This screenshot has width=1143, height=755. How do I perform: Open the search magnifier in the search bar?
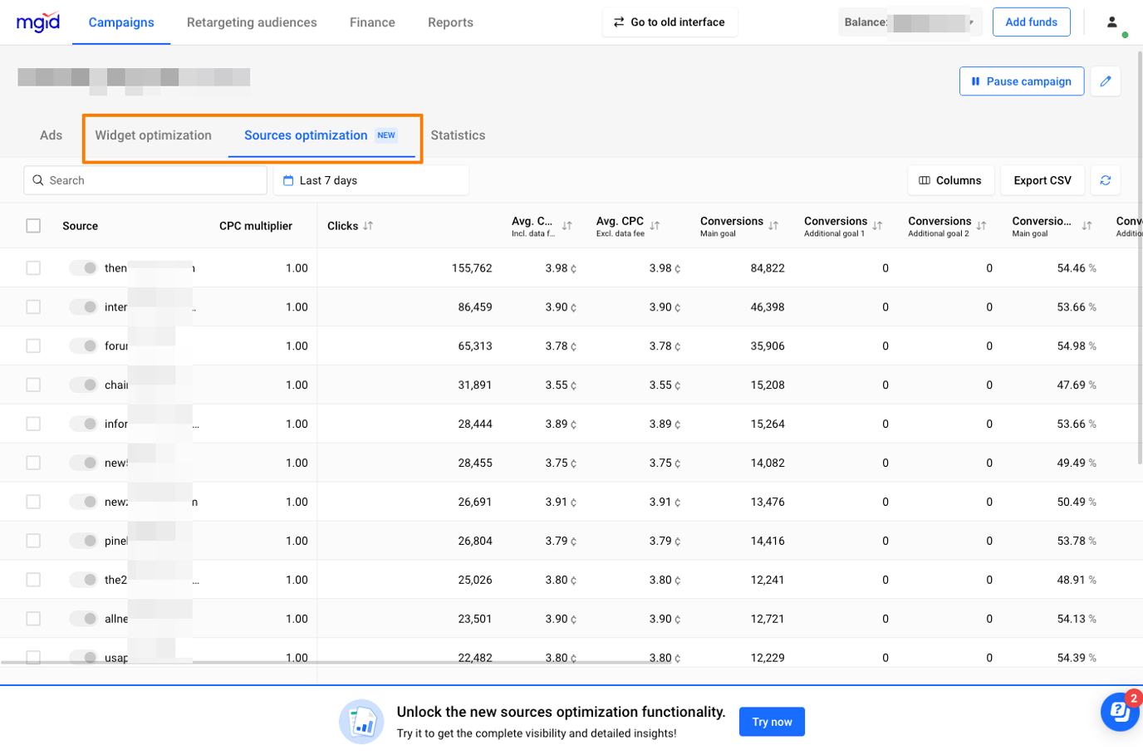(x=38, y=179)
